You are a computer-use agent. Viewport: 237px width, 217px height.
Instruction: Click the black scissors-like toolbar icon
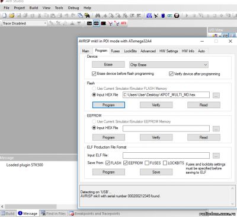click(x=156, y=15)
